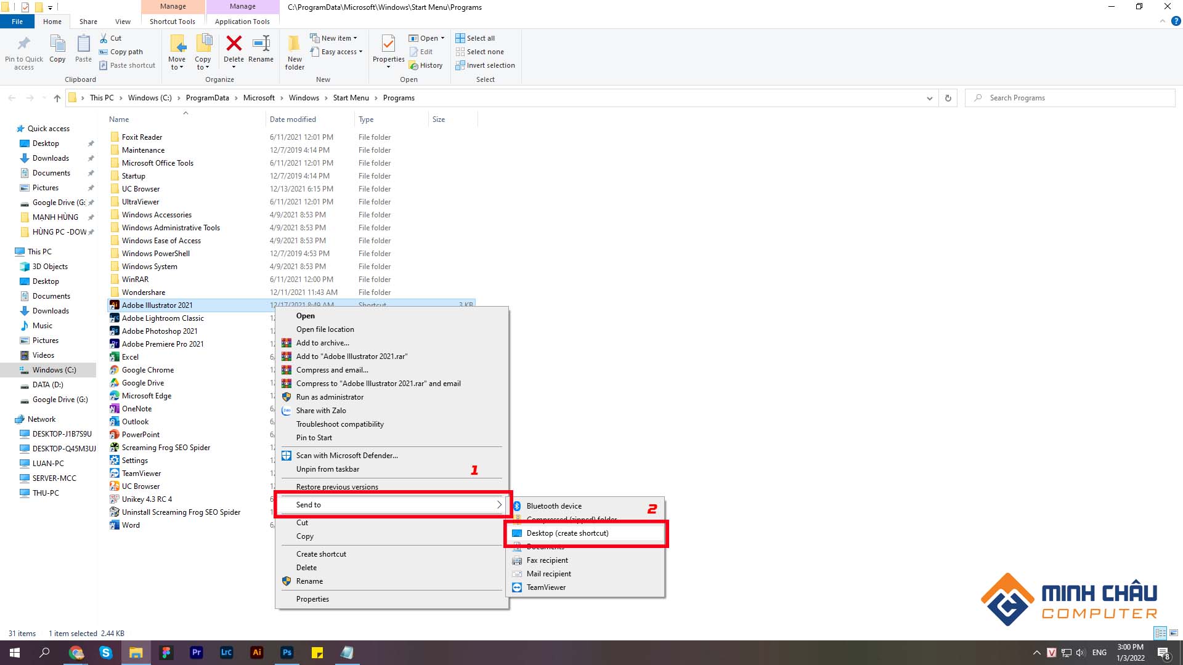Click the Cut scissors in ribbon
The image size is (1183, 665).
[x=104, y=38]
